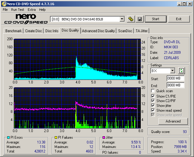Image resolution: width=194 pixels, height=157 pixels.
Task: Switch to the Disc Info tab
Action: (x=52, y=31)
